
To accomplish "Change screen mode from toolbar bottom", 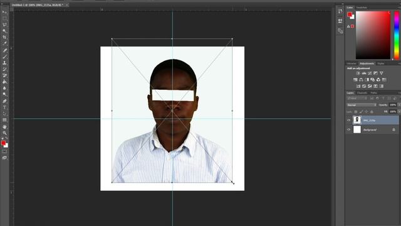I will click(4, 158).
